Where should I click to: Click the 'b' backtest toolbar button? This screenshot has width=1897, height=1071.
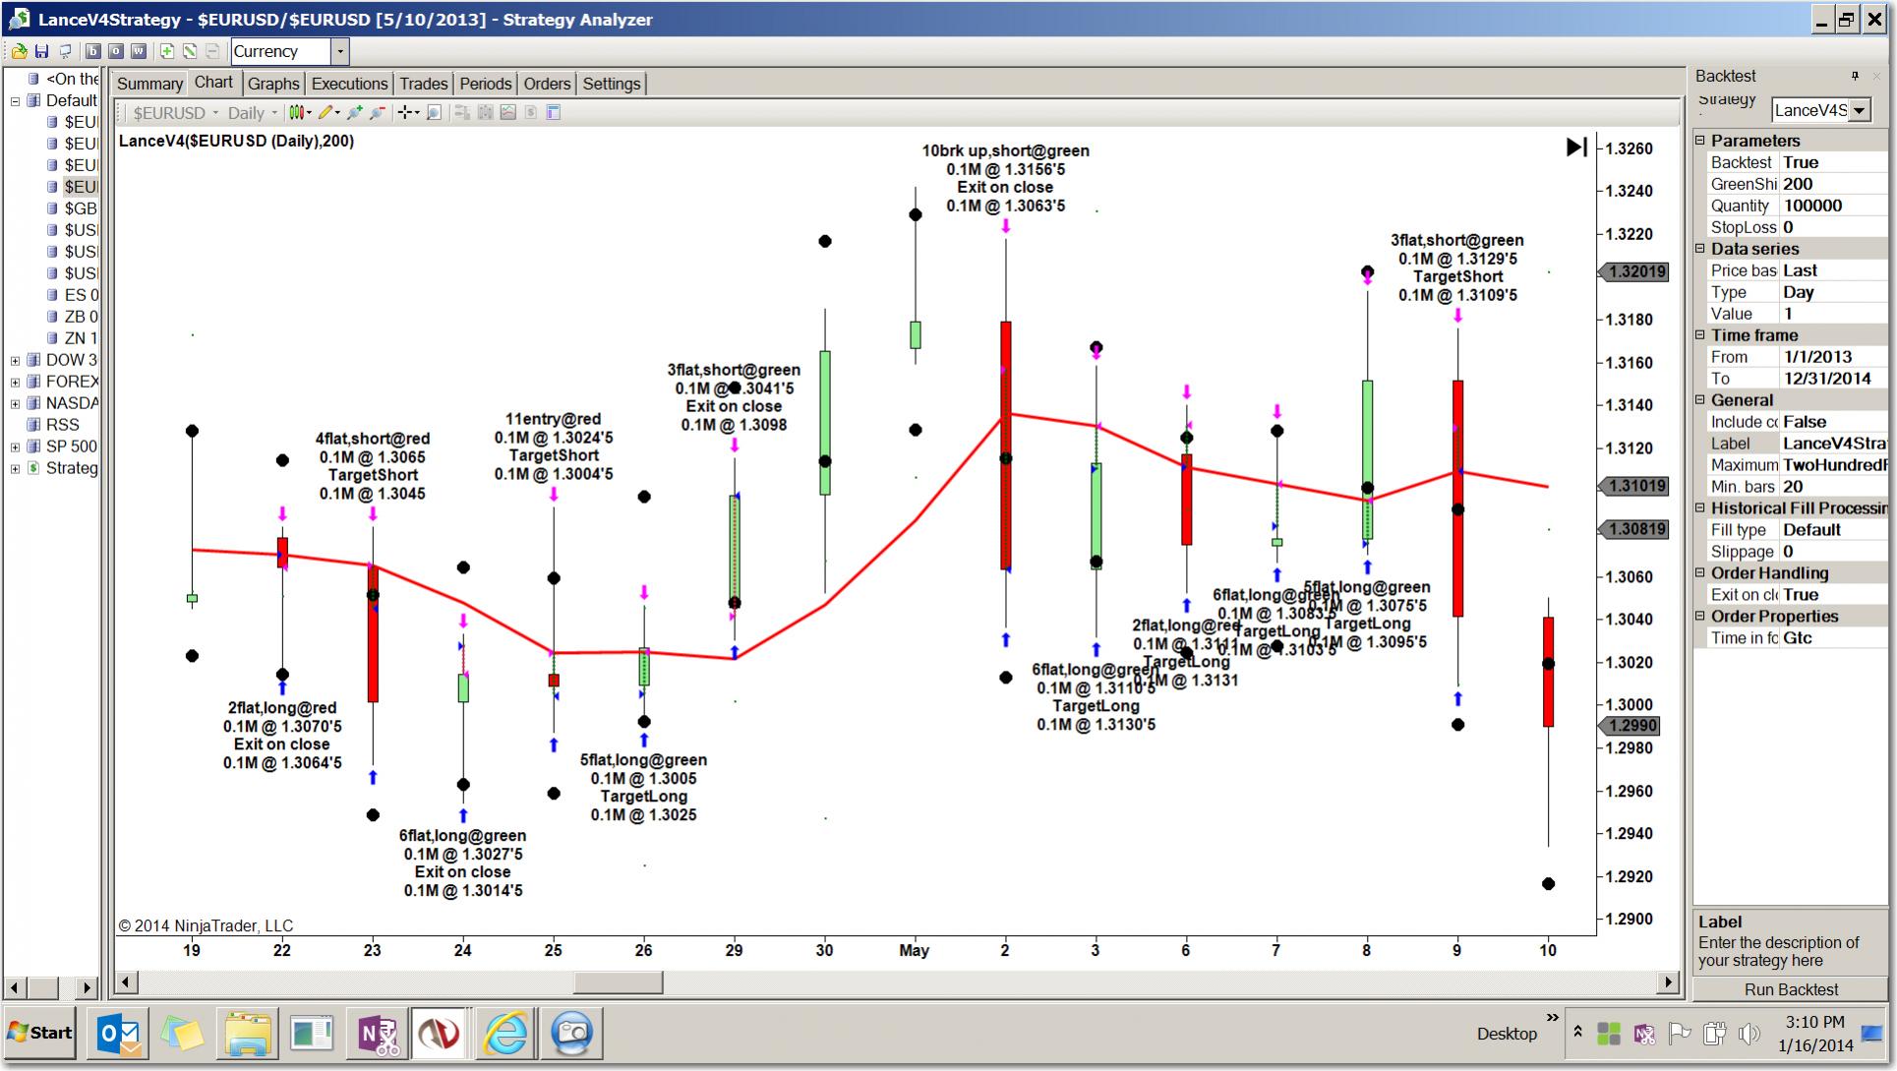93,51
